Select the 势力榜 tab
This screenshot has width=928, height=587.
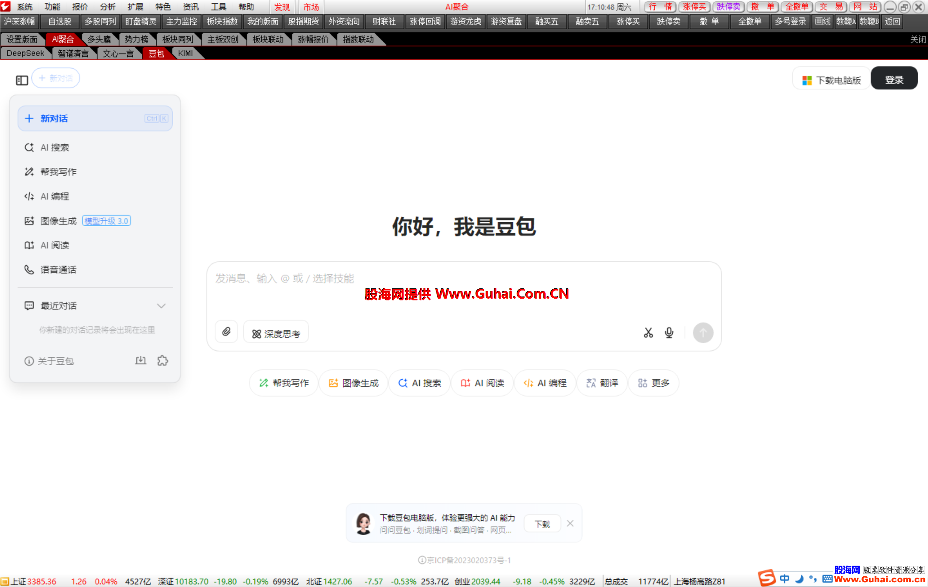coord(137,39)
